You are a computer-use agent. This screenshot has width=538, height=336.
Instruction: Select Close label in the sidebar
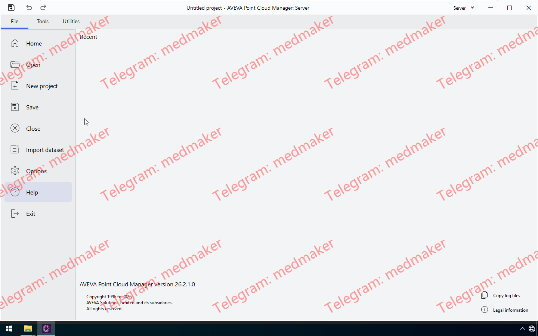pyautogui.click(x=33, y=129)
